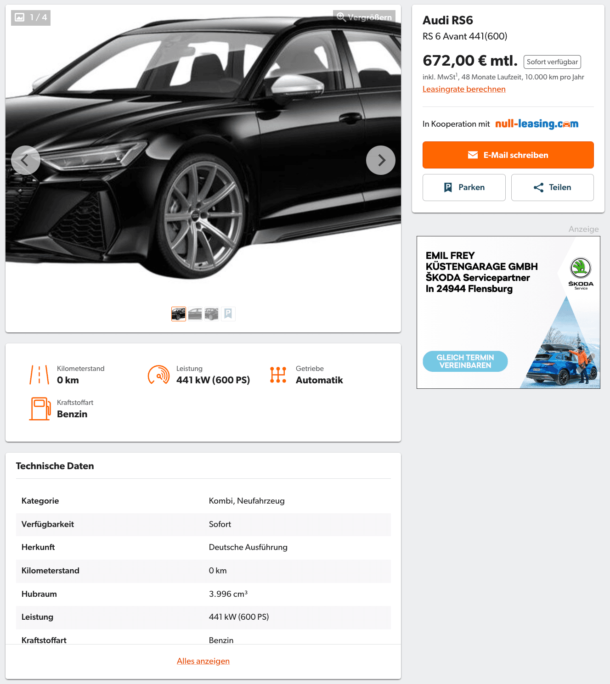
Task: Advance to the next car image with right arrow
Action: (381, 160)
